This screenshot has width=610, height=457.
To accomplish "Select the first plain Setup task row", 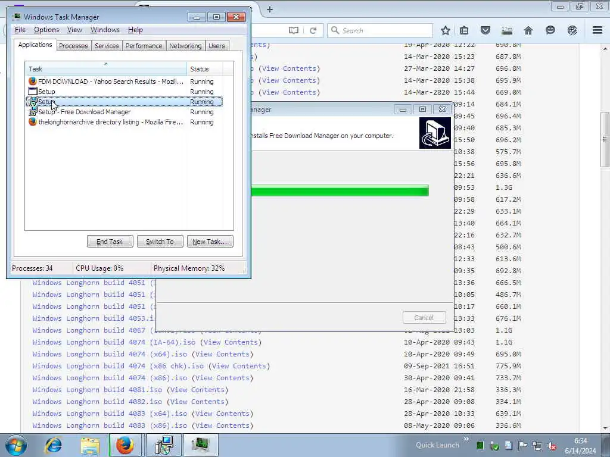I will (124, 92).
